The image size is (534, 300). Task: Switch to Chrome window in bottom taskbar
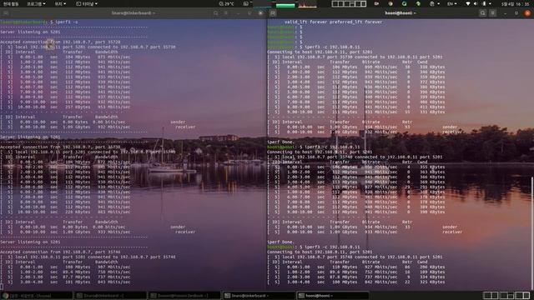click(x=36, y=296)
